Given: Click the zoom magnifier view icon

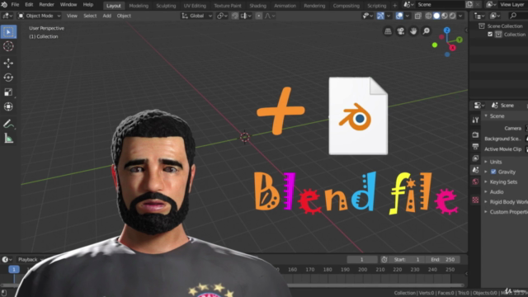Looking at the screenshot, I should (x=427, y=31).
